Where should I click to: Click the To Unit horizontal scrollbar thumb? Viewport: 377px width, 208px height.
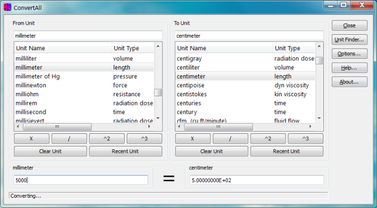pyautogui.click(x=218, y=127)
